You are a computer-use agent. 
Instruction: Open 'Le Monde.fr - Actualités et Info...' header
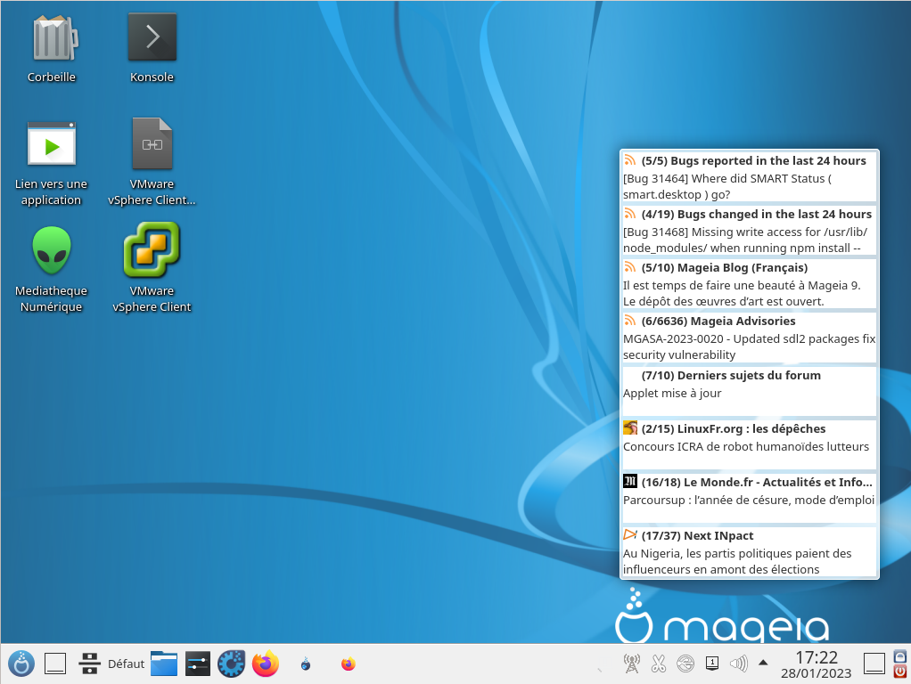pyautogui.click(x=757, y=482)
